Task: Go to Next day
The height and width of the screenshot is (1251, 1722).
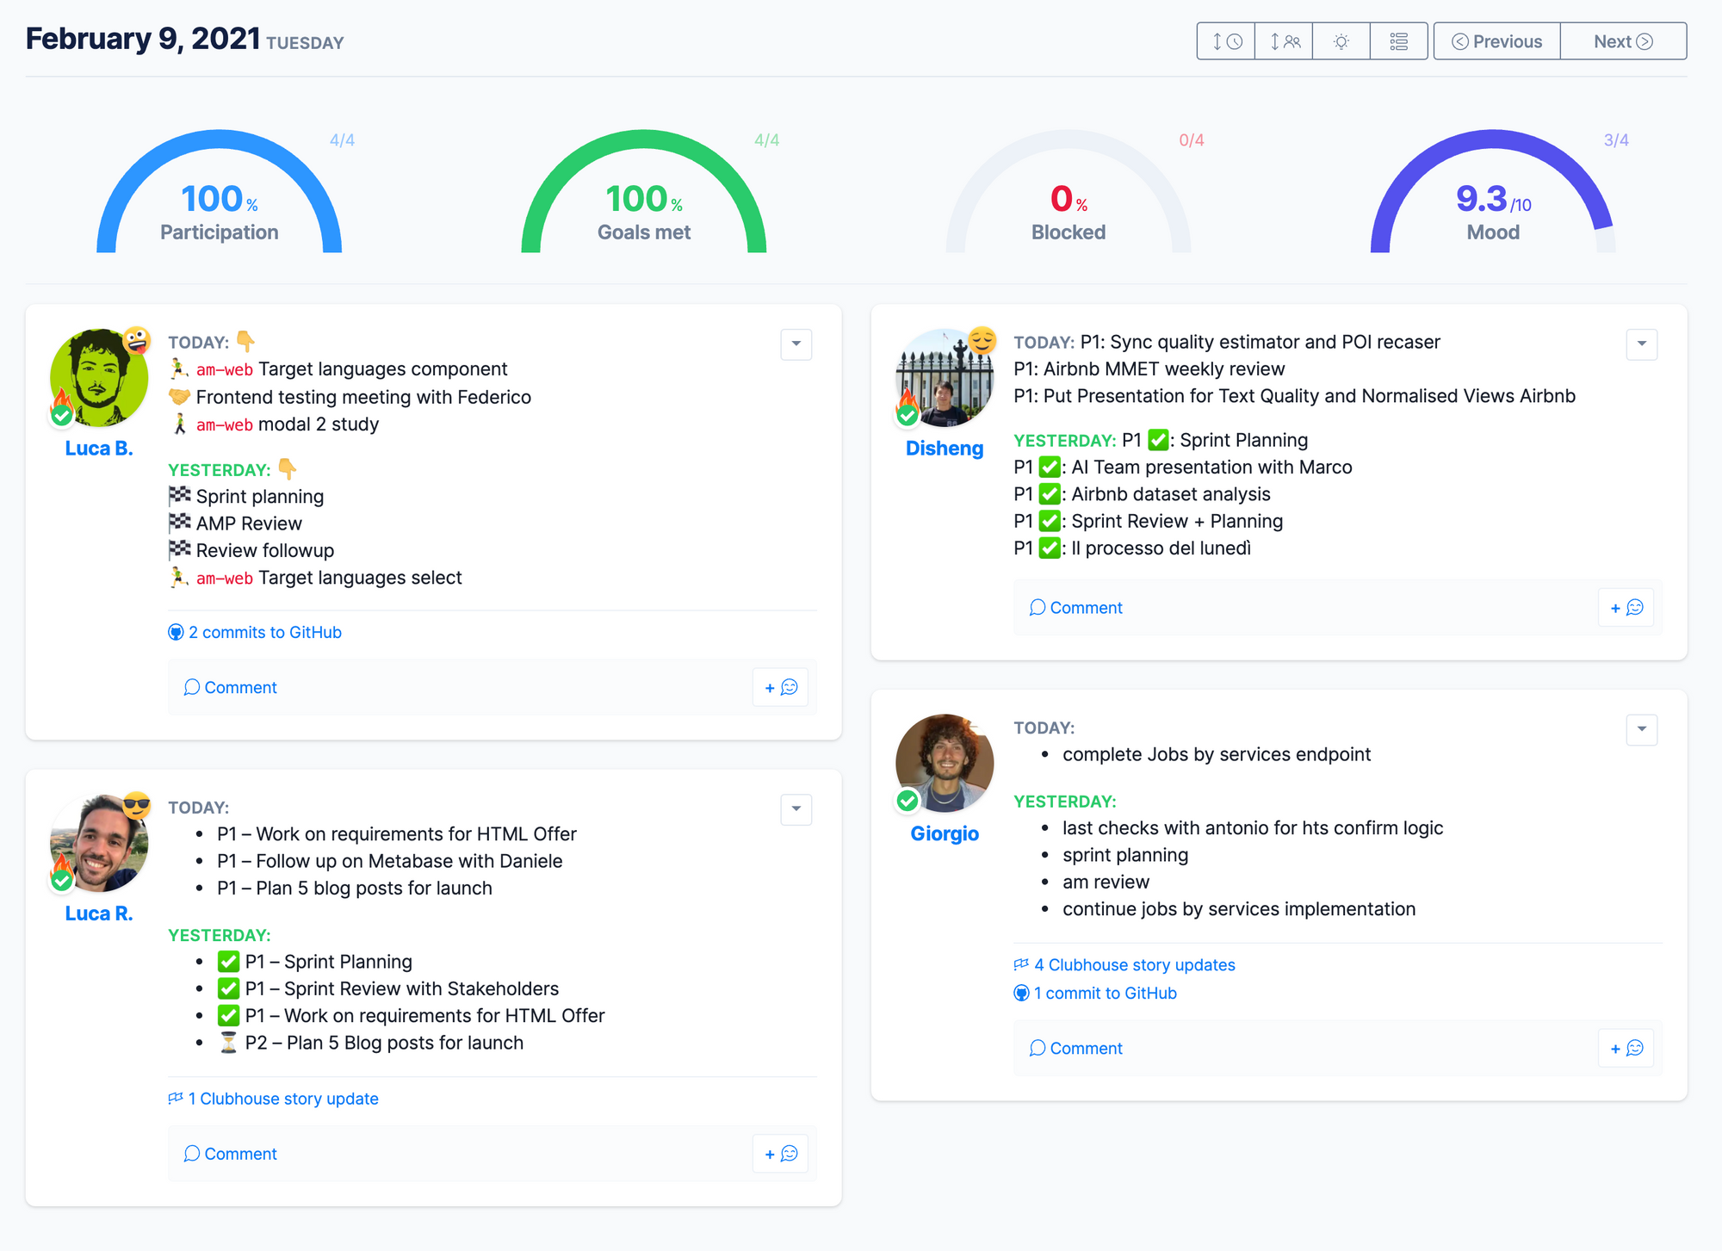Action: [1622, 41]
